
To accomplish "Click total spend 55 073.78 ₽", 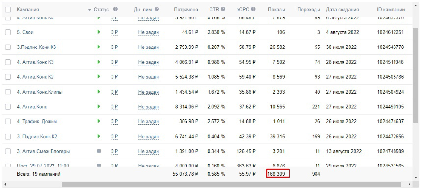I will 185,174.
